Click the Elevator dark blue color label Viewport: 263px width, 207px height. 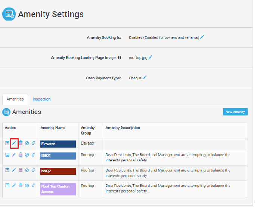[58, 144]
